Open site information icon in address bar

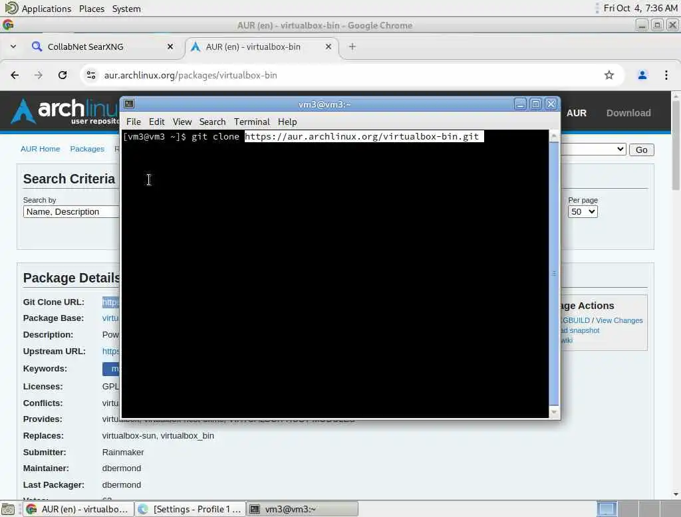click(90, 75)
